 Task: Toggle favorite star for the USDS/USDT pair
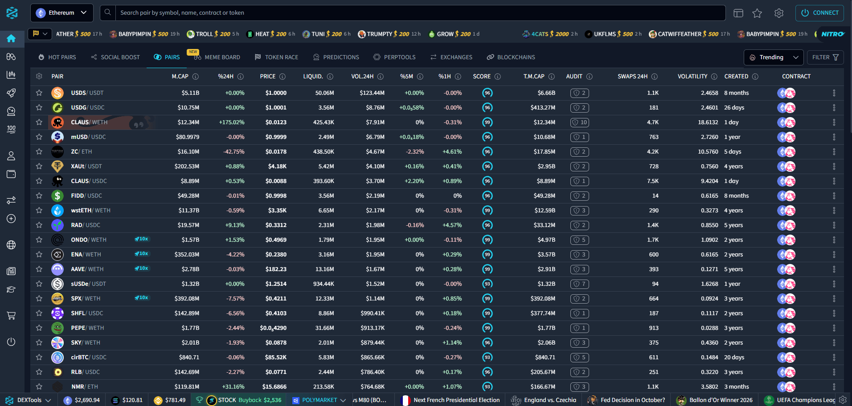point(39,93)
